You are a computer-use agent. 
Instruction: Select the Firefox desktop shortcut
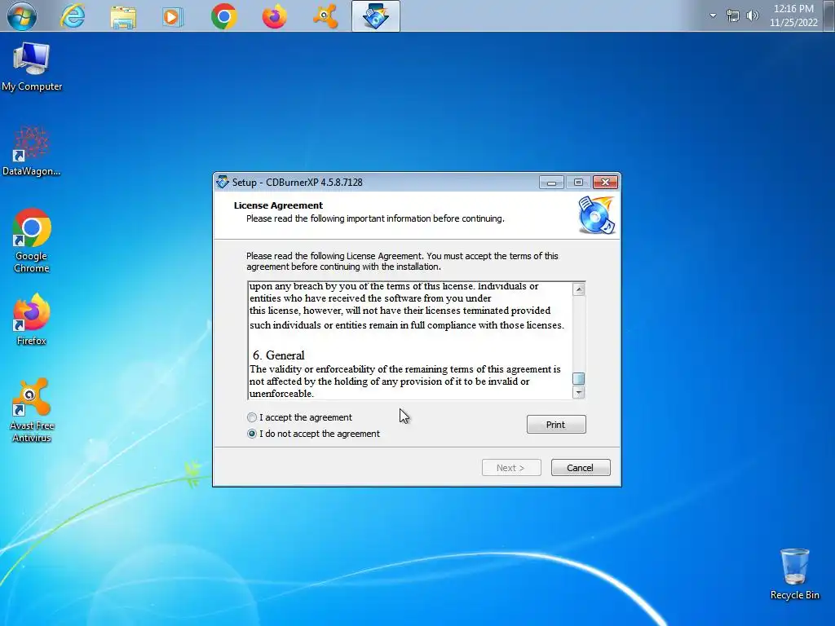[x=32, y=320]
